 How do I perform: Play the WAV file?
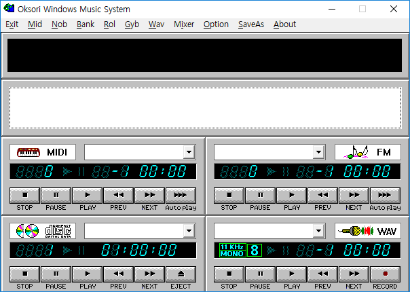click(292, 274)
